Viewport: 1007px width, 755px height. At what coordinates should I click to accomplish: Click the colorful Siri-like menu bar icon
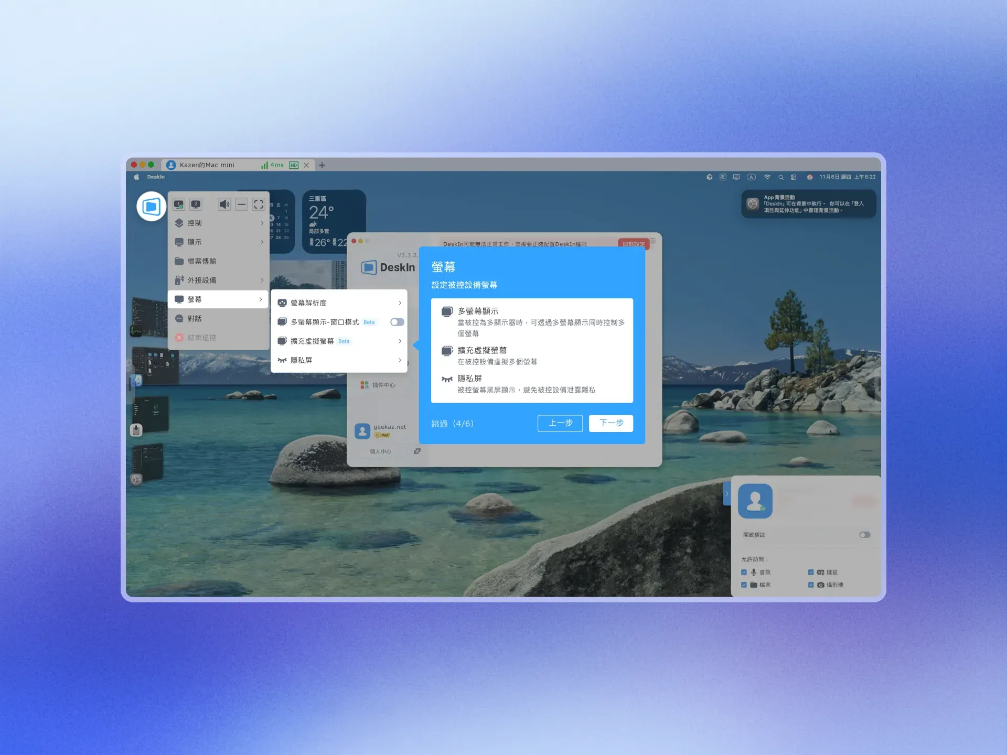click(810, 177)
